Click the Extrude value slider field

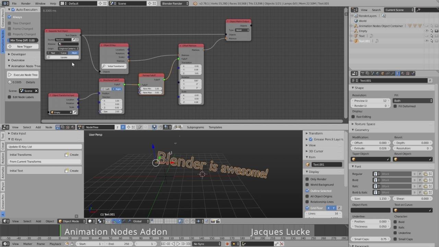coord(370,148)
